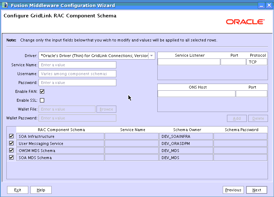Click DEV_MDS owner in SOA MDS row

(186, 158)
